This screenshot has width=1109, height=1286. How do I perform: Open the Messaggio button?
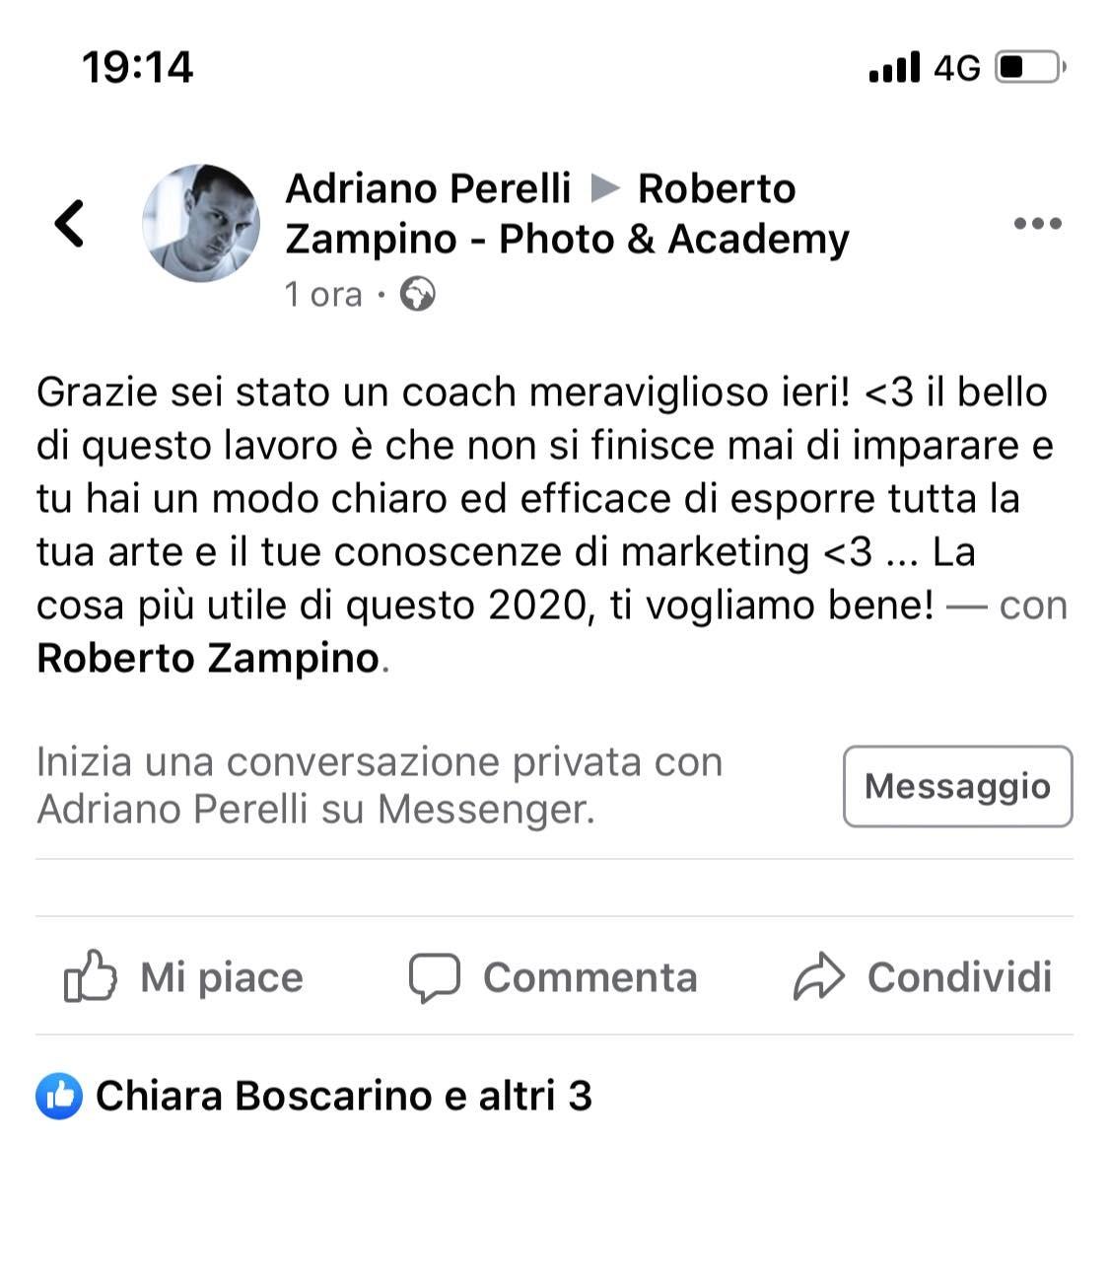point(957,786)
